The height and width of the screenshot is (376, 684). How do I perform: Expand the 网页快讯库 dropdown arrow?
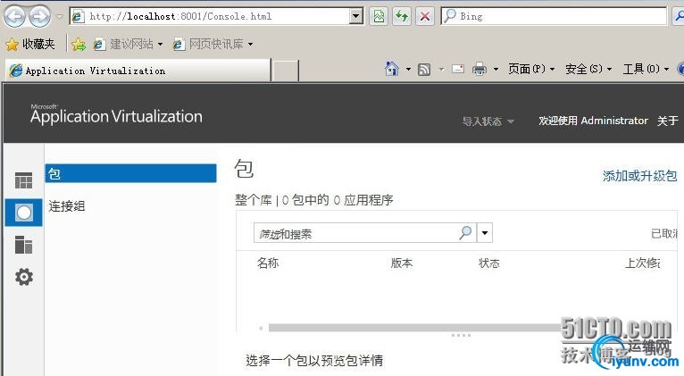coord(250,44)
